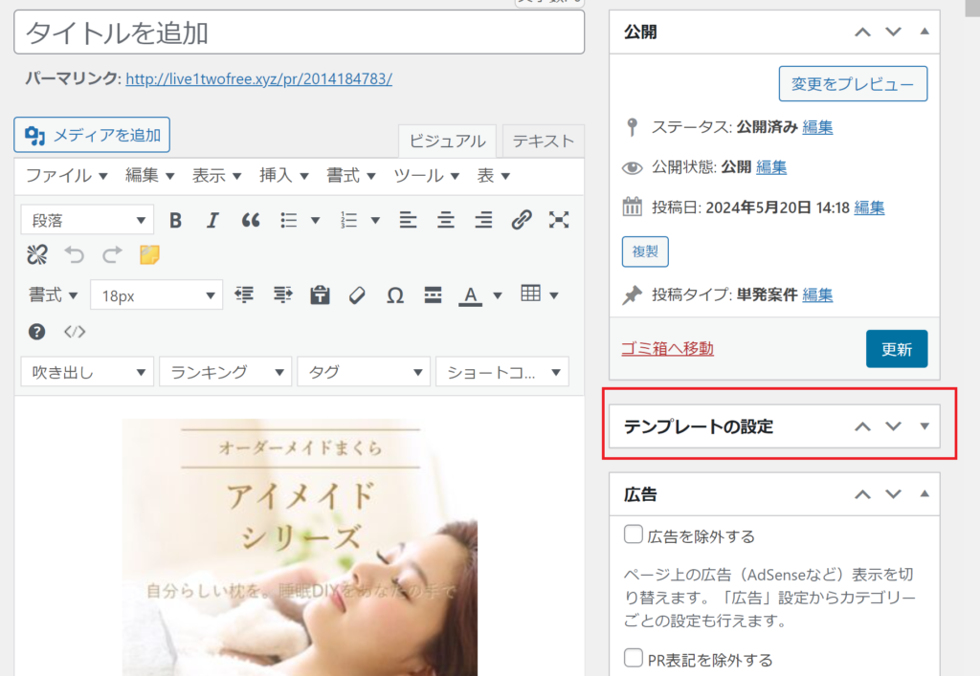
Task: Expand the テンプレートの設定 panel with its triangle
Action: point(924,426)
